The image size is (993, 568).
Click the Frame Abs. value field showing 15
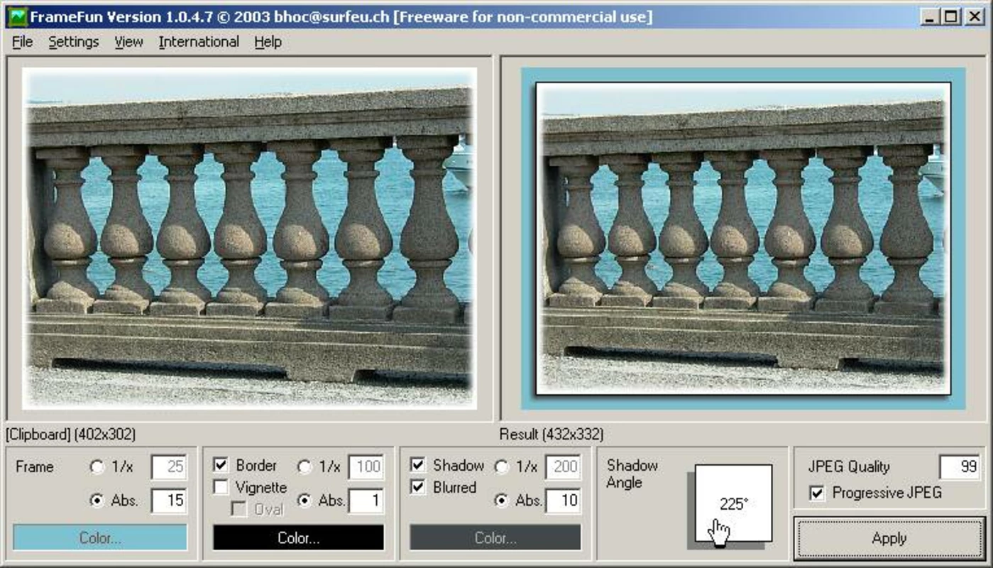[169, 501]
